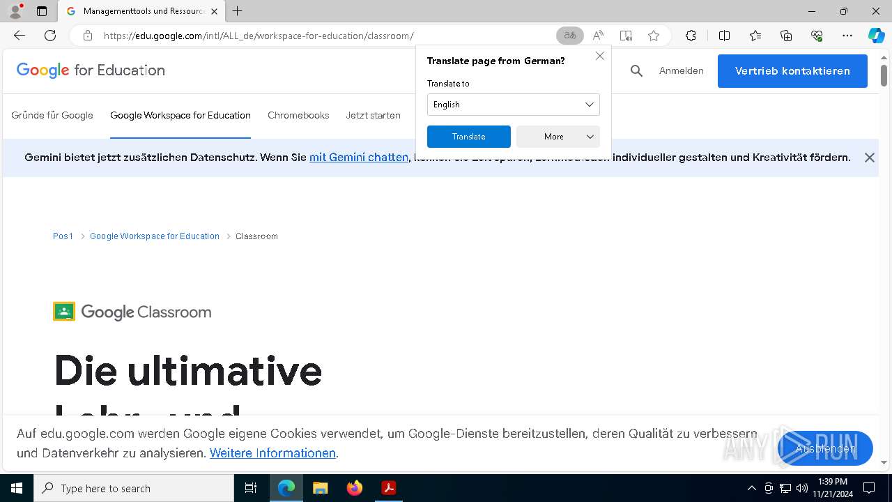The height and width of the screenshot is (502, 892).
Task: Click the address bar URL
Action: [x=259, y=36]
